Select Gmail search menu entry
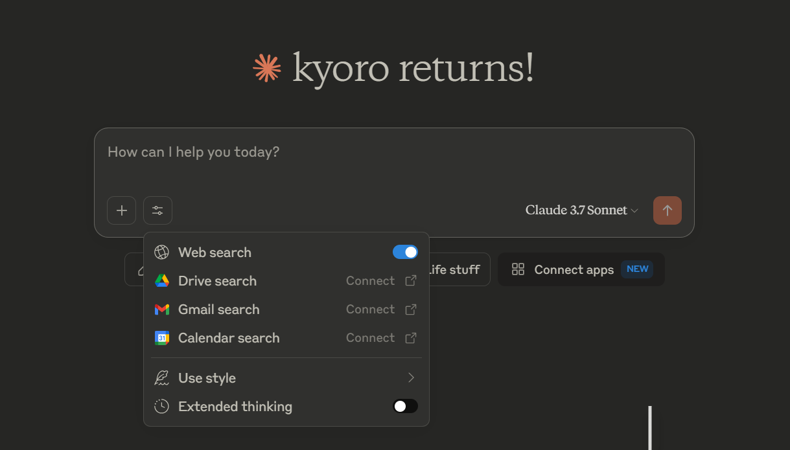 pyautogui.click(x=286, y=309)
